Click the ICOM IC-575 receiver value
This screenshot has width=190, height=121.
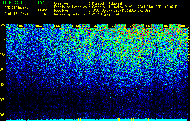pyautogui.click(x=121, y=11)
